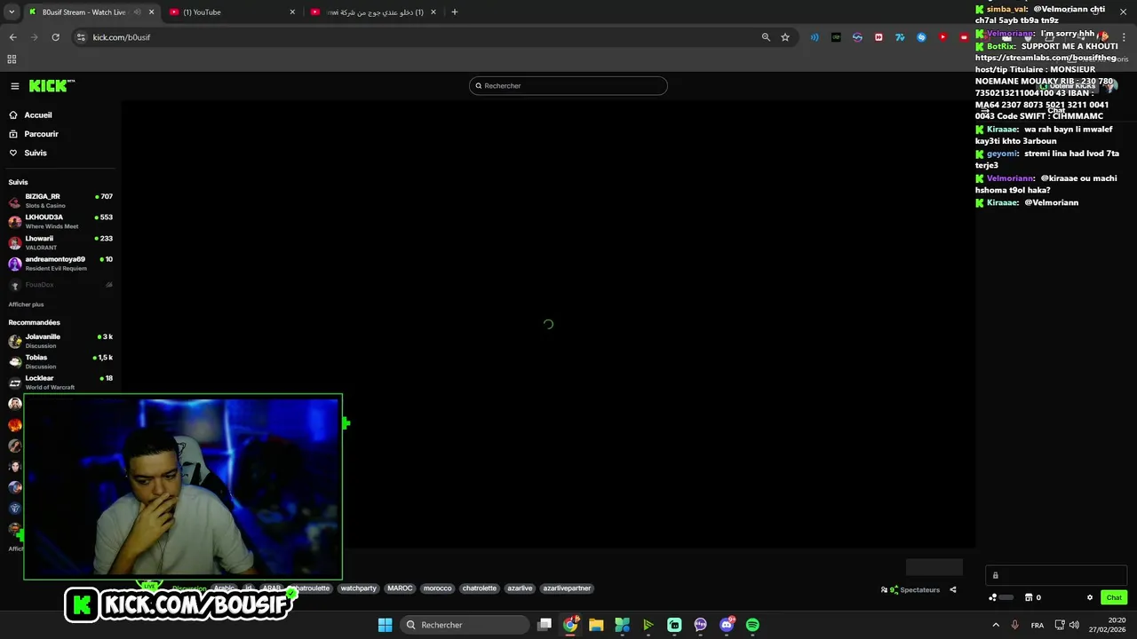The width and height of the screenshot is (1137, 639).
Task: Open File Explorer from the taskbar
Action: 596,625
